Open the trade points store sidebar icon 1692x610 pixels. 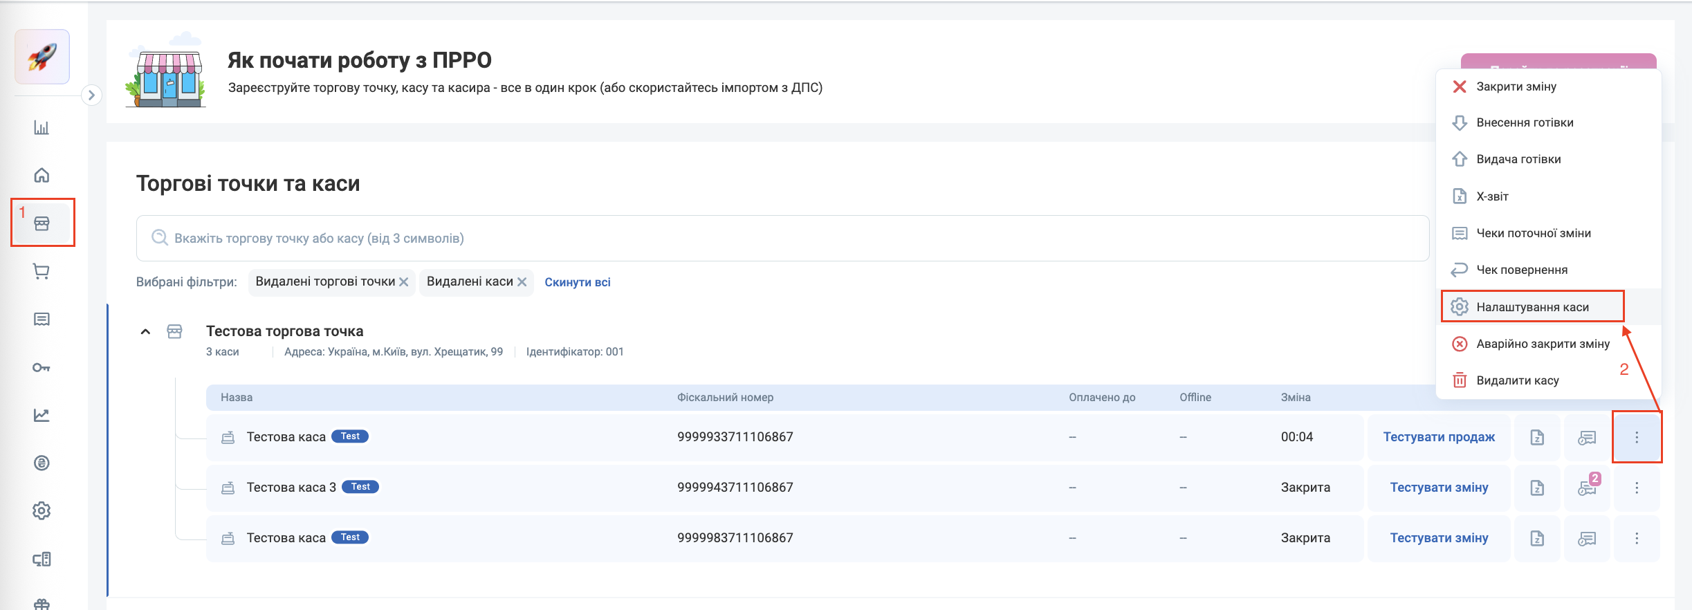click(x=42, y=223)
